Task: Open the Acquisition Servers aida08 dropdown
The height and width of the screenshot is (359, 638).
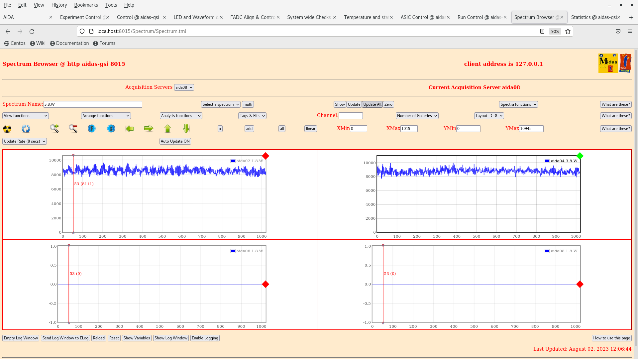Action: [184, 87]
